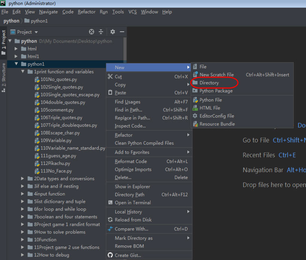Screen dimensions: 306x260
Task: Select New in the context menu
Action: (149, 68)
